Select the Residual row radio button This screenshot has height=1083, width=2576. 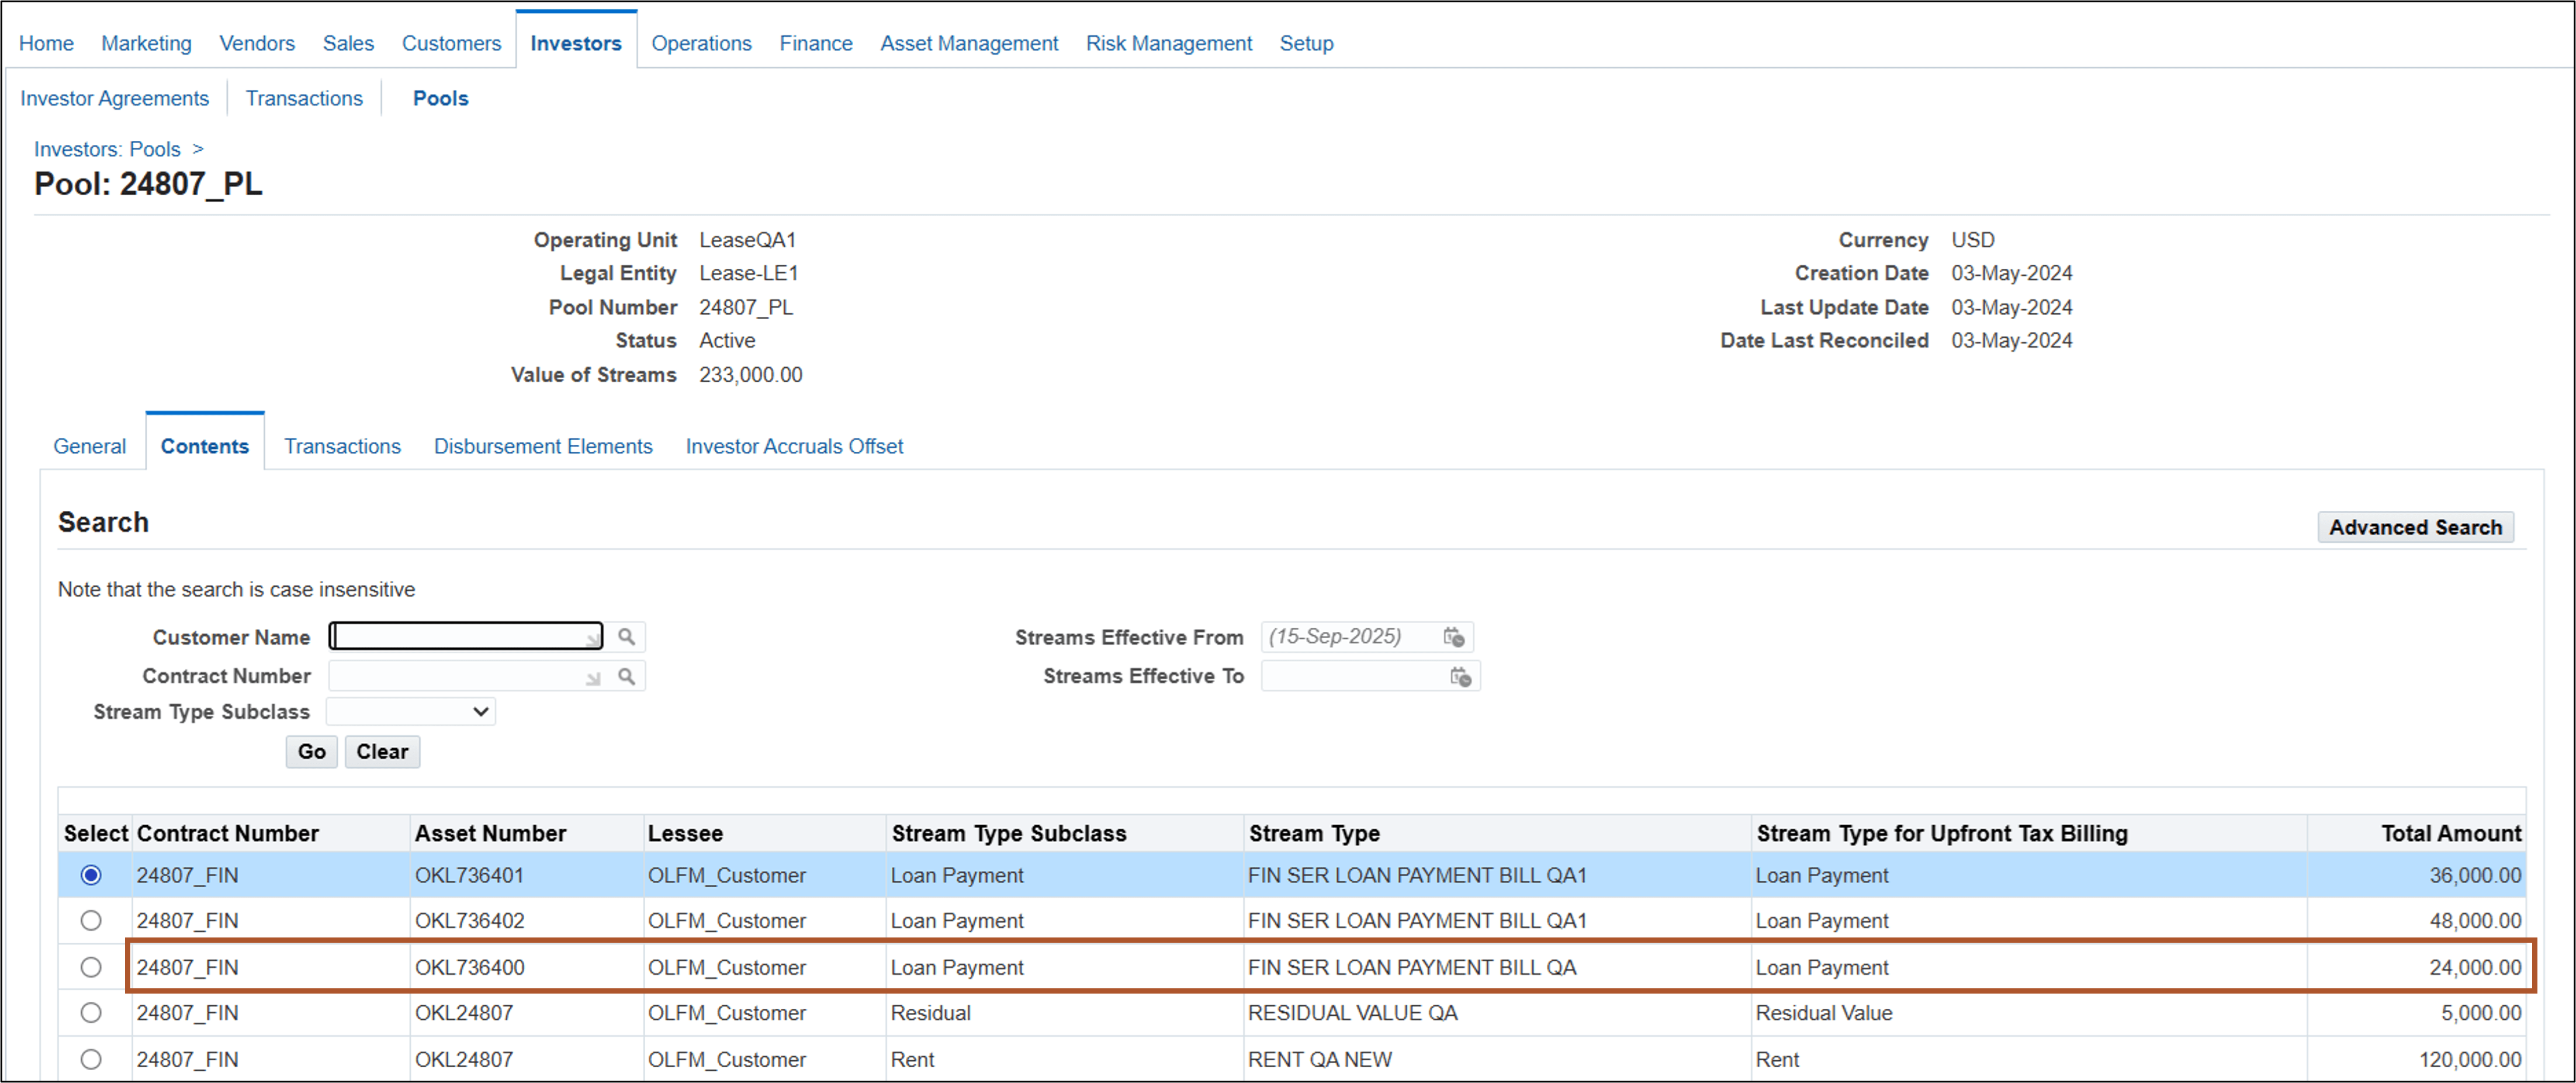coord(91,1012)
